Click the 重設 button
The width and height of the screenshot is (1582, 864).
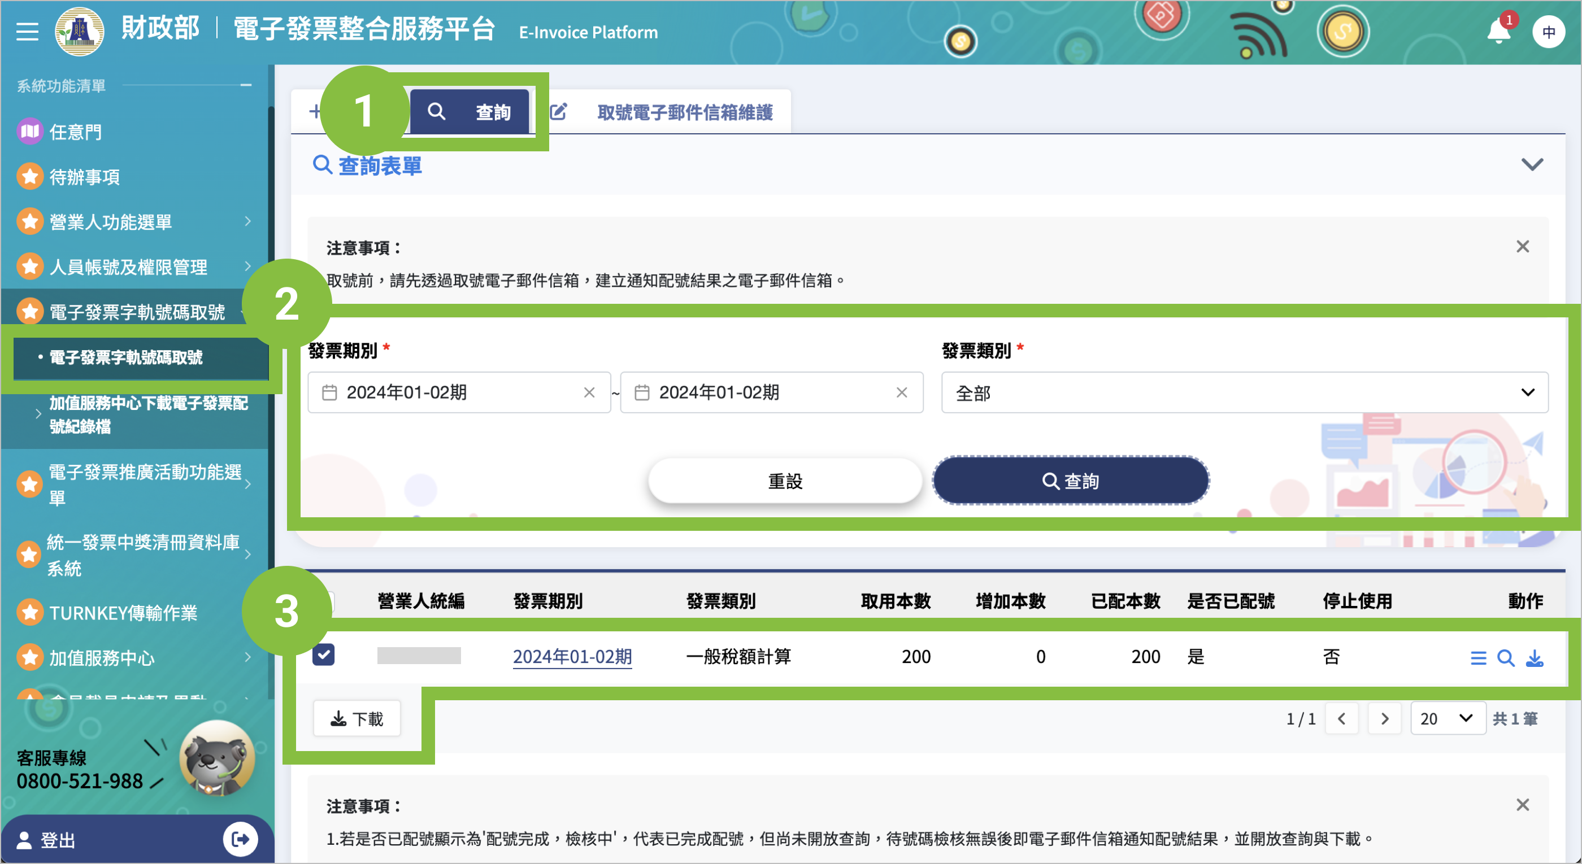coord(785,481)
